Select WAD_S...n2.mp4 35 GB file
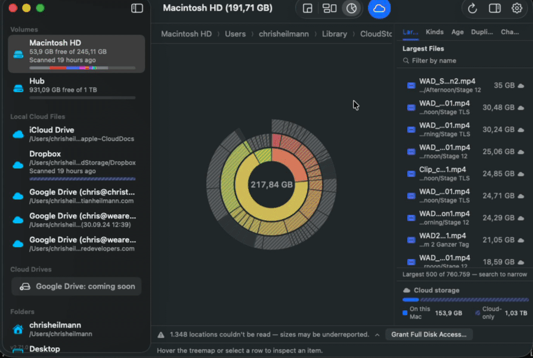Image resolution: width=533 pixels, height=358 pixels. tap(465, 85)
